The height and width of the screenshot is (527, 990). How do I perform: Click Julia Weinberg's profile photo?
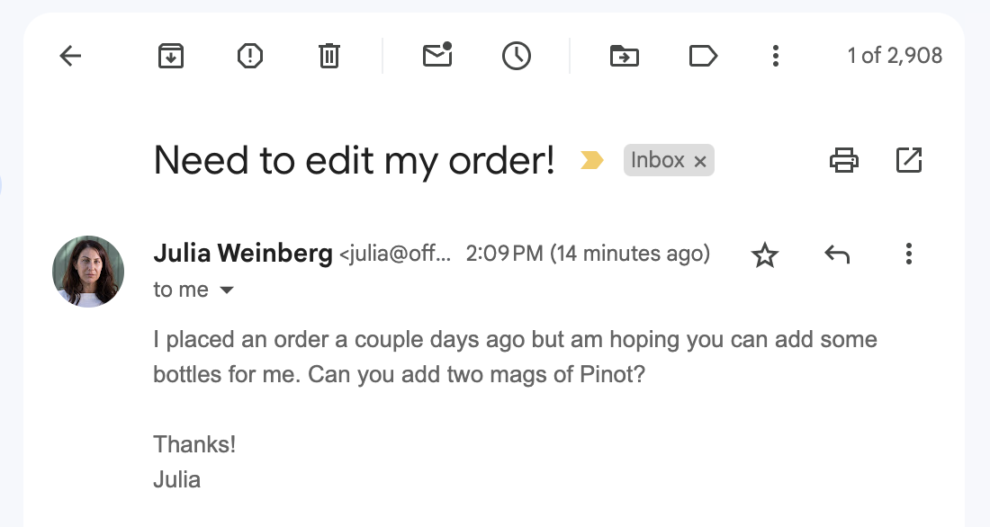point(88,272)
